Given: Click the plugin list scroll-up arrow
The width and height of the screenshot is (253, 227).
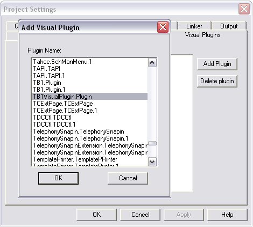Looking at the screenshot, I should tap(152, 63).
